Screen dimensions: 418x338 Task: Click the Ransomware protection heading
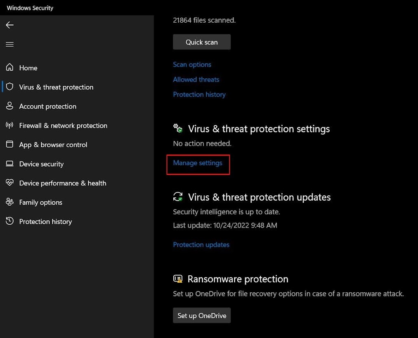pyautogui.click(x=238, y=279)
